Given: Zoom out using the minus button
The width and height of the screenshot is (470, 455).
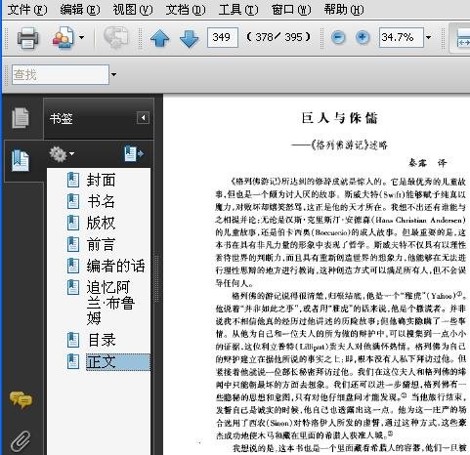Looking at the screenshot, I should pos(338,37).
